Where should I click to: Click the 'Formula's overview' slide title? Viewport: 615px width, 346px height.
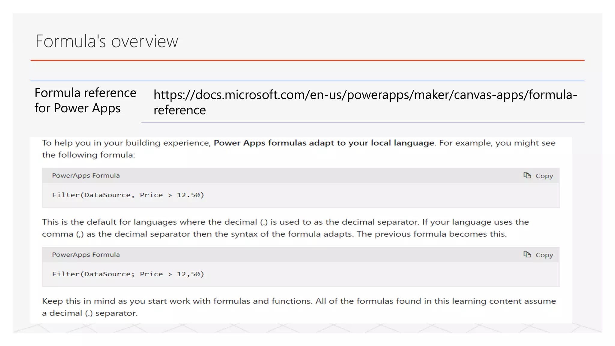(x=107, y=41)
